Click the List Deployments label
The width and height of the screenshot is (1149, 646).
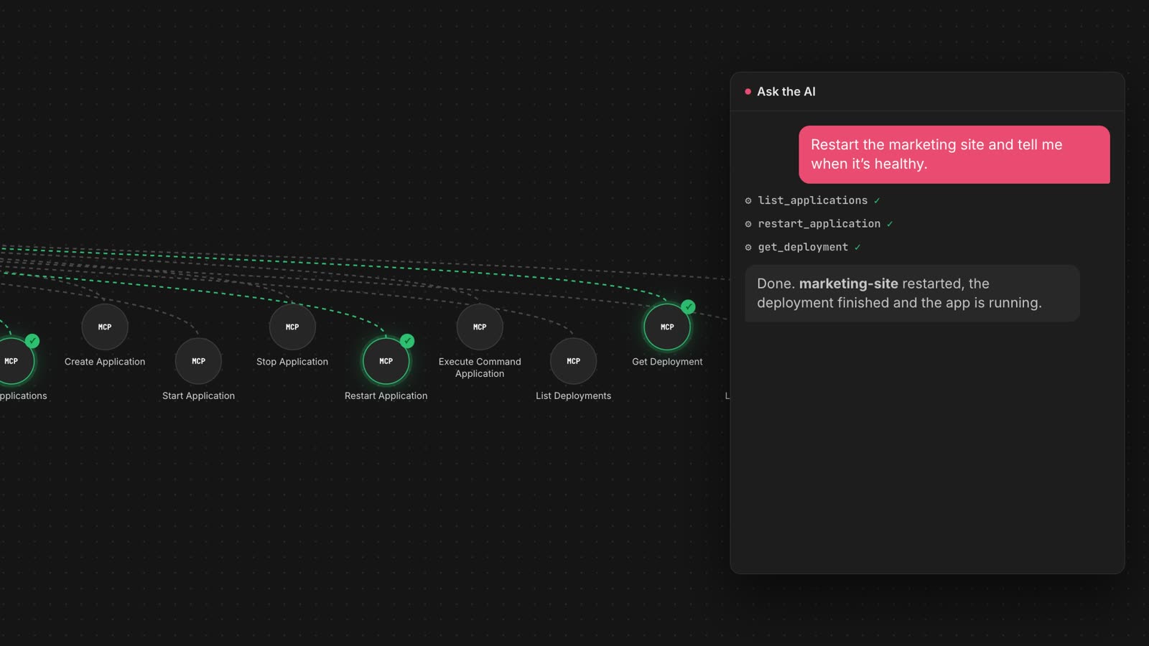[x=573, y=395]
